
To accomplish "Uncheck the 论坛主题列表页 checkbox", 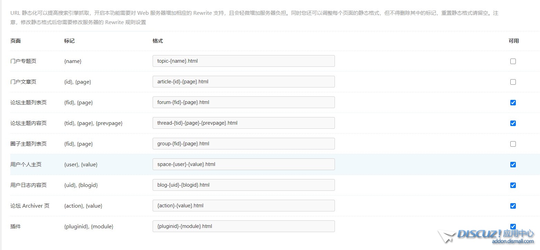I will 513,103.
